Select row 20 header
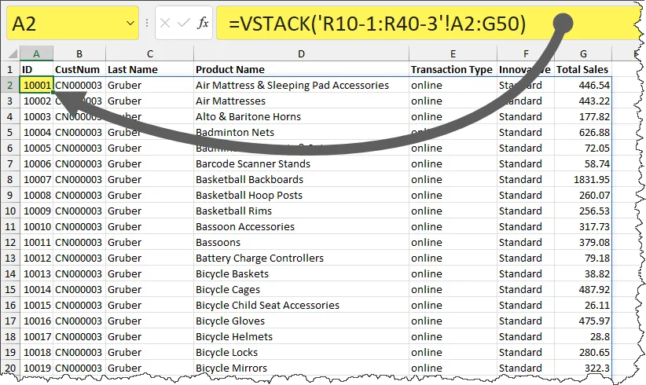 click(10, 368)
